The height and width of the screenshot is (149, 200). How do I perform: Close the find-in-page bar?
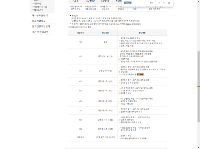(x=169, y=3)
